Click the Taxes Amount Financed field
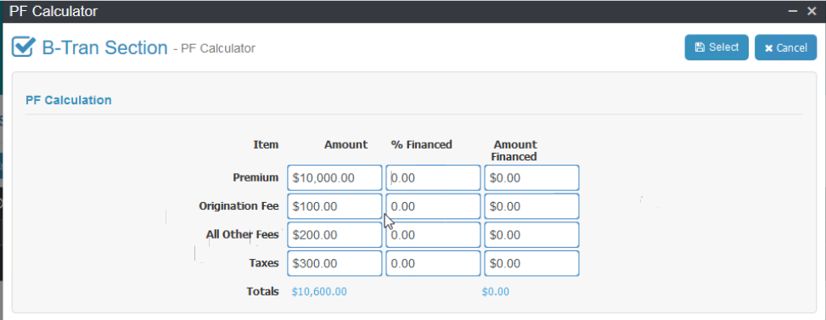Screen dimensions: 826x320 click(x=531, y=263)
